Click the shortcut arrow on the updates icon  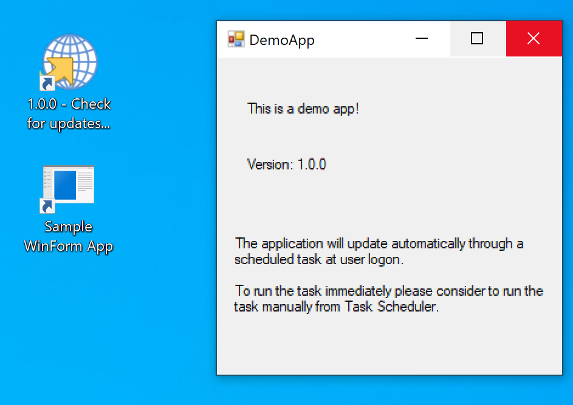48,83
